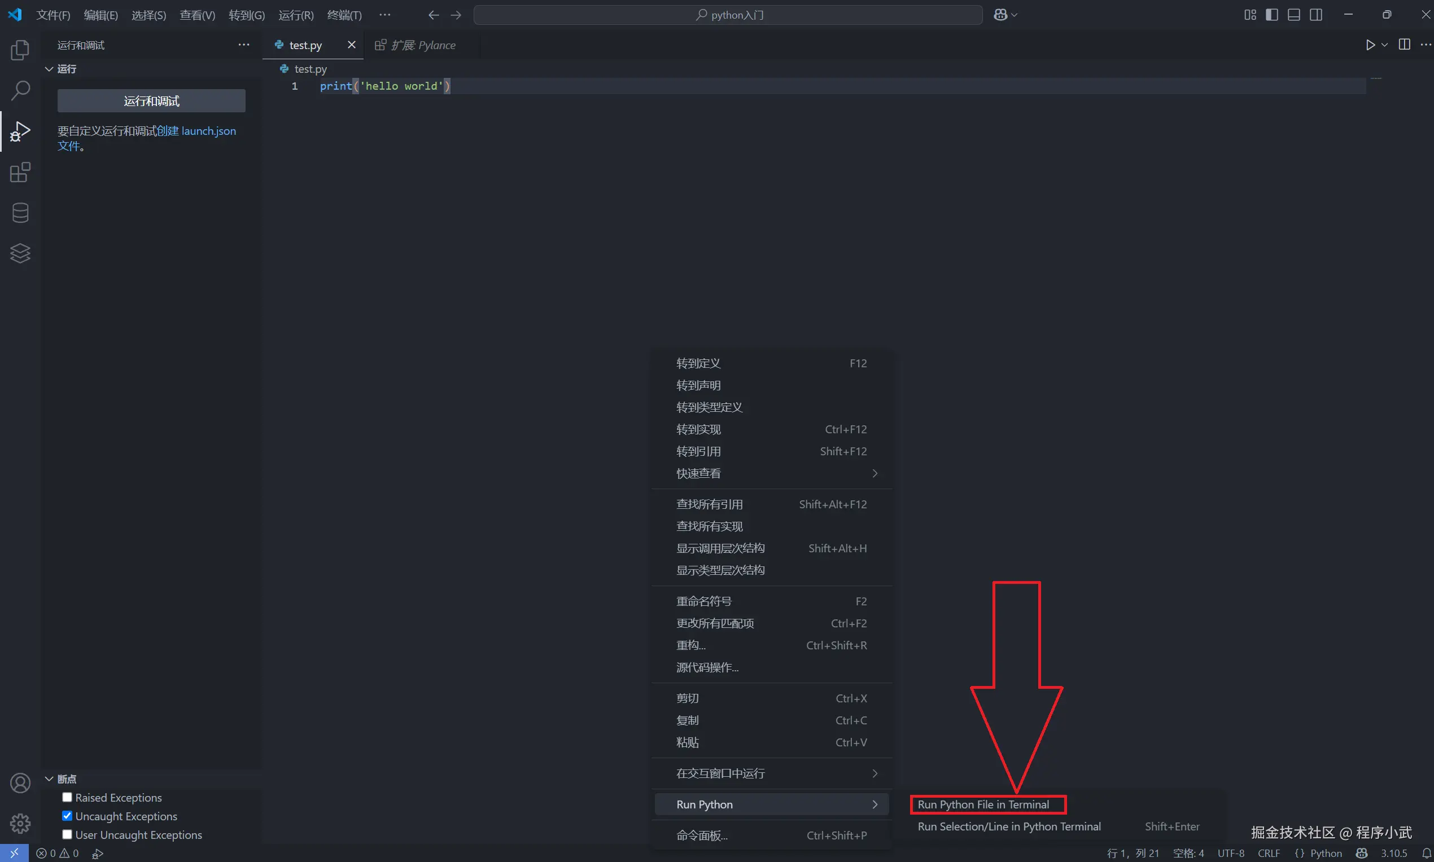1434x862 pixels.
Task: Click the 创建 launch.json 文件 link
Action: point(196,131)
